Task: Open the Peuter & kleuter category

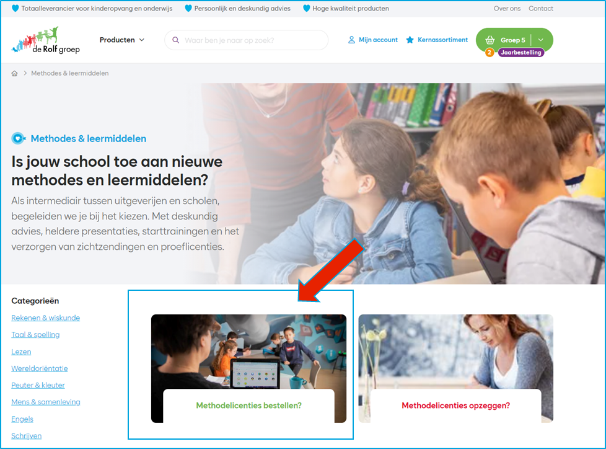Action: (x=38, y=385)
